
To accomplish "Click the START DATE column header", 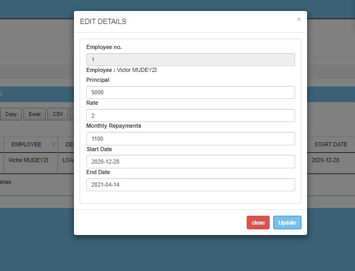I will 330,144.
